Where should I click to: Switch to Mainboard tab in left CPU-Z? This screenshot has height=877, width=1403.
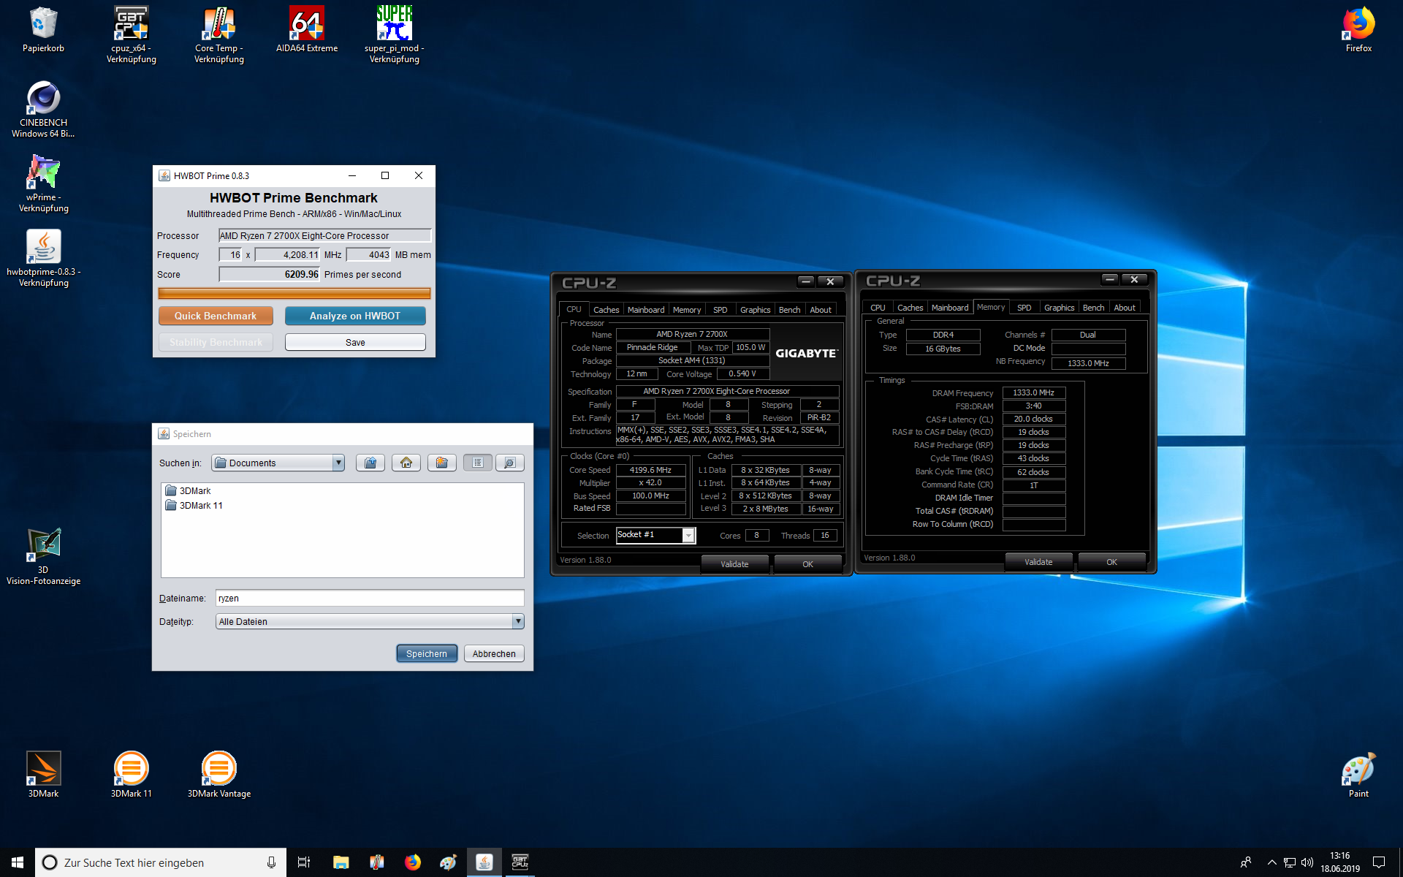point(646,310)
